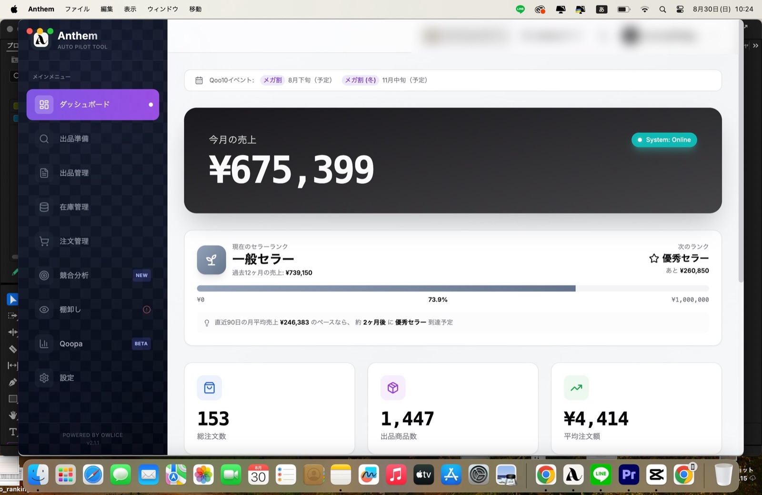Click the shopping bag icon above 総注文数
This screenshot has width=762, height=495.
click(209, 388)
